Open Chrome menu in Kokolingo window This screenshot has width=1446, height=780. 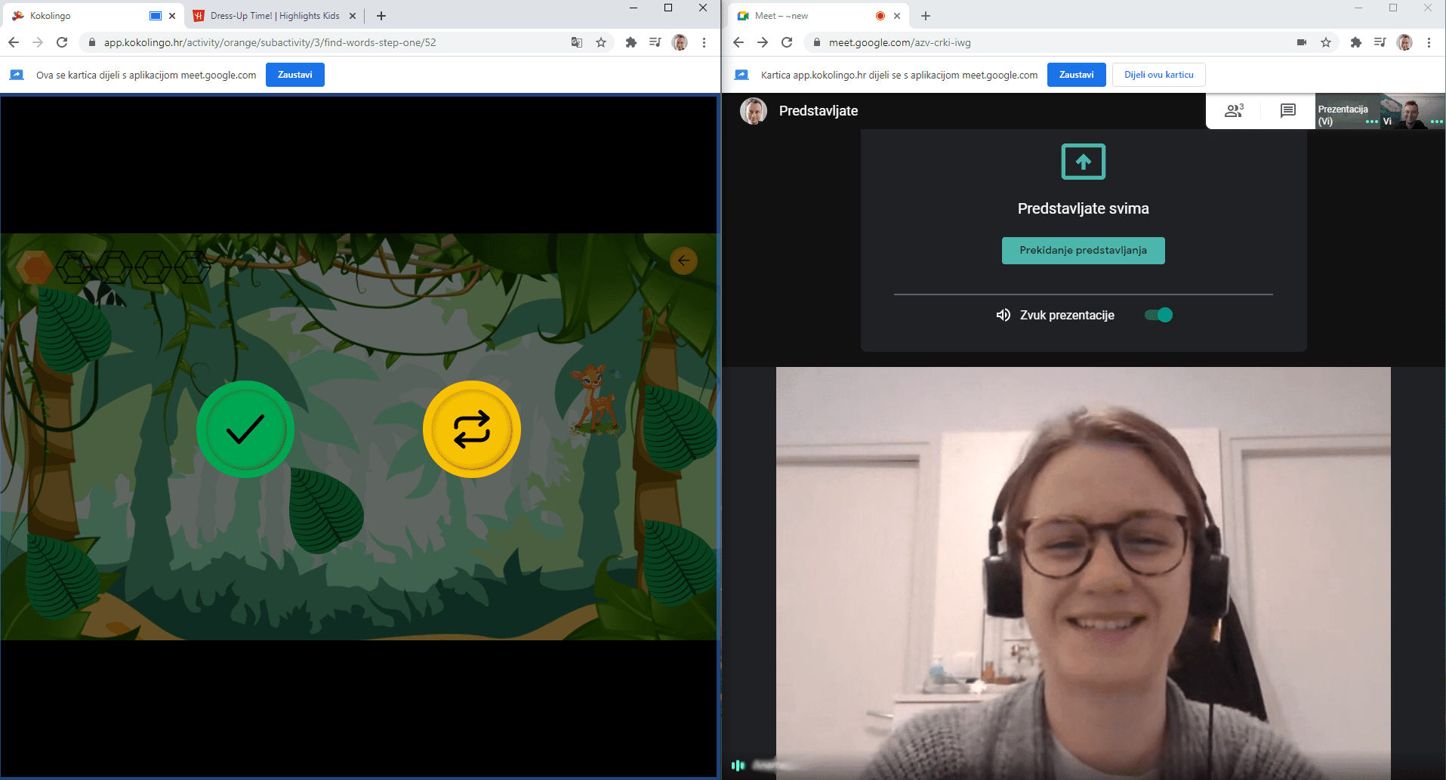pos(704,42)
